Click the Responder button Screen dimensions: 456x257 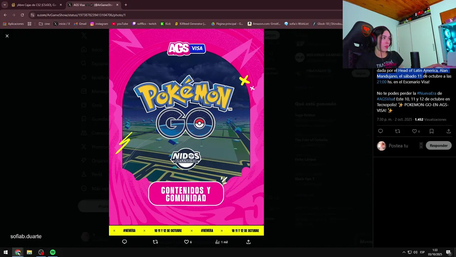[439, 145]
